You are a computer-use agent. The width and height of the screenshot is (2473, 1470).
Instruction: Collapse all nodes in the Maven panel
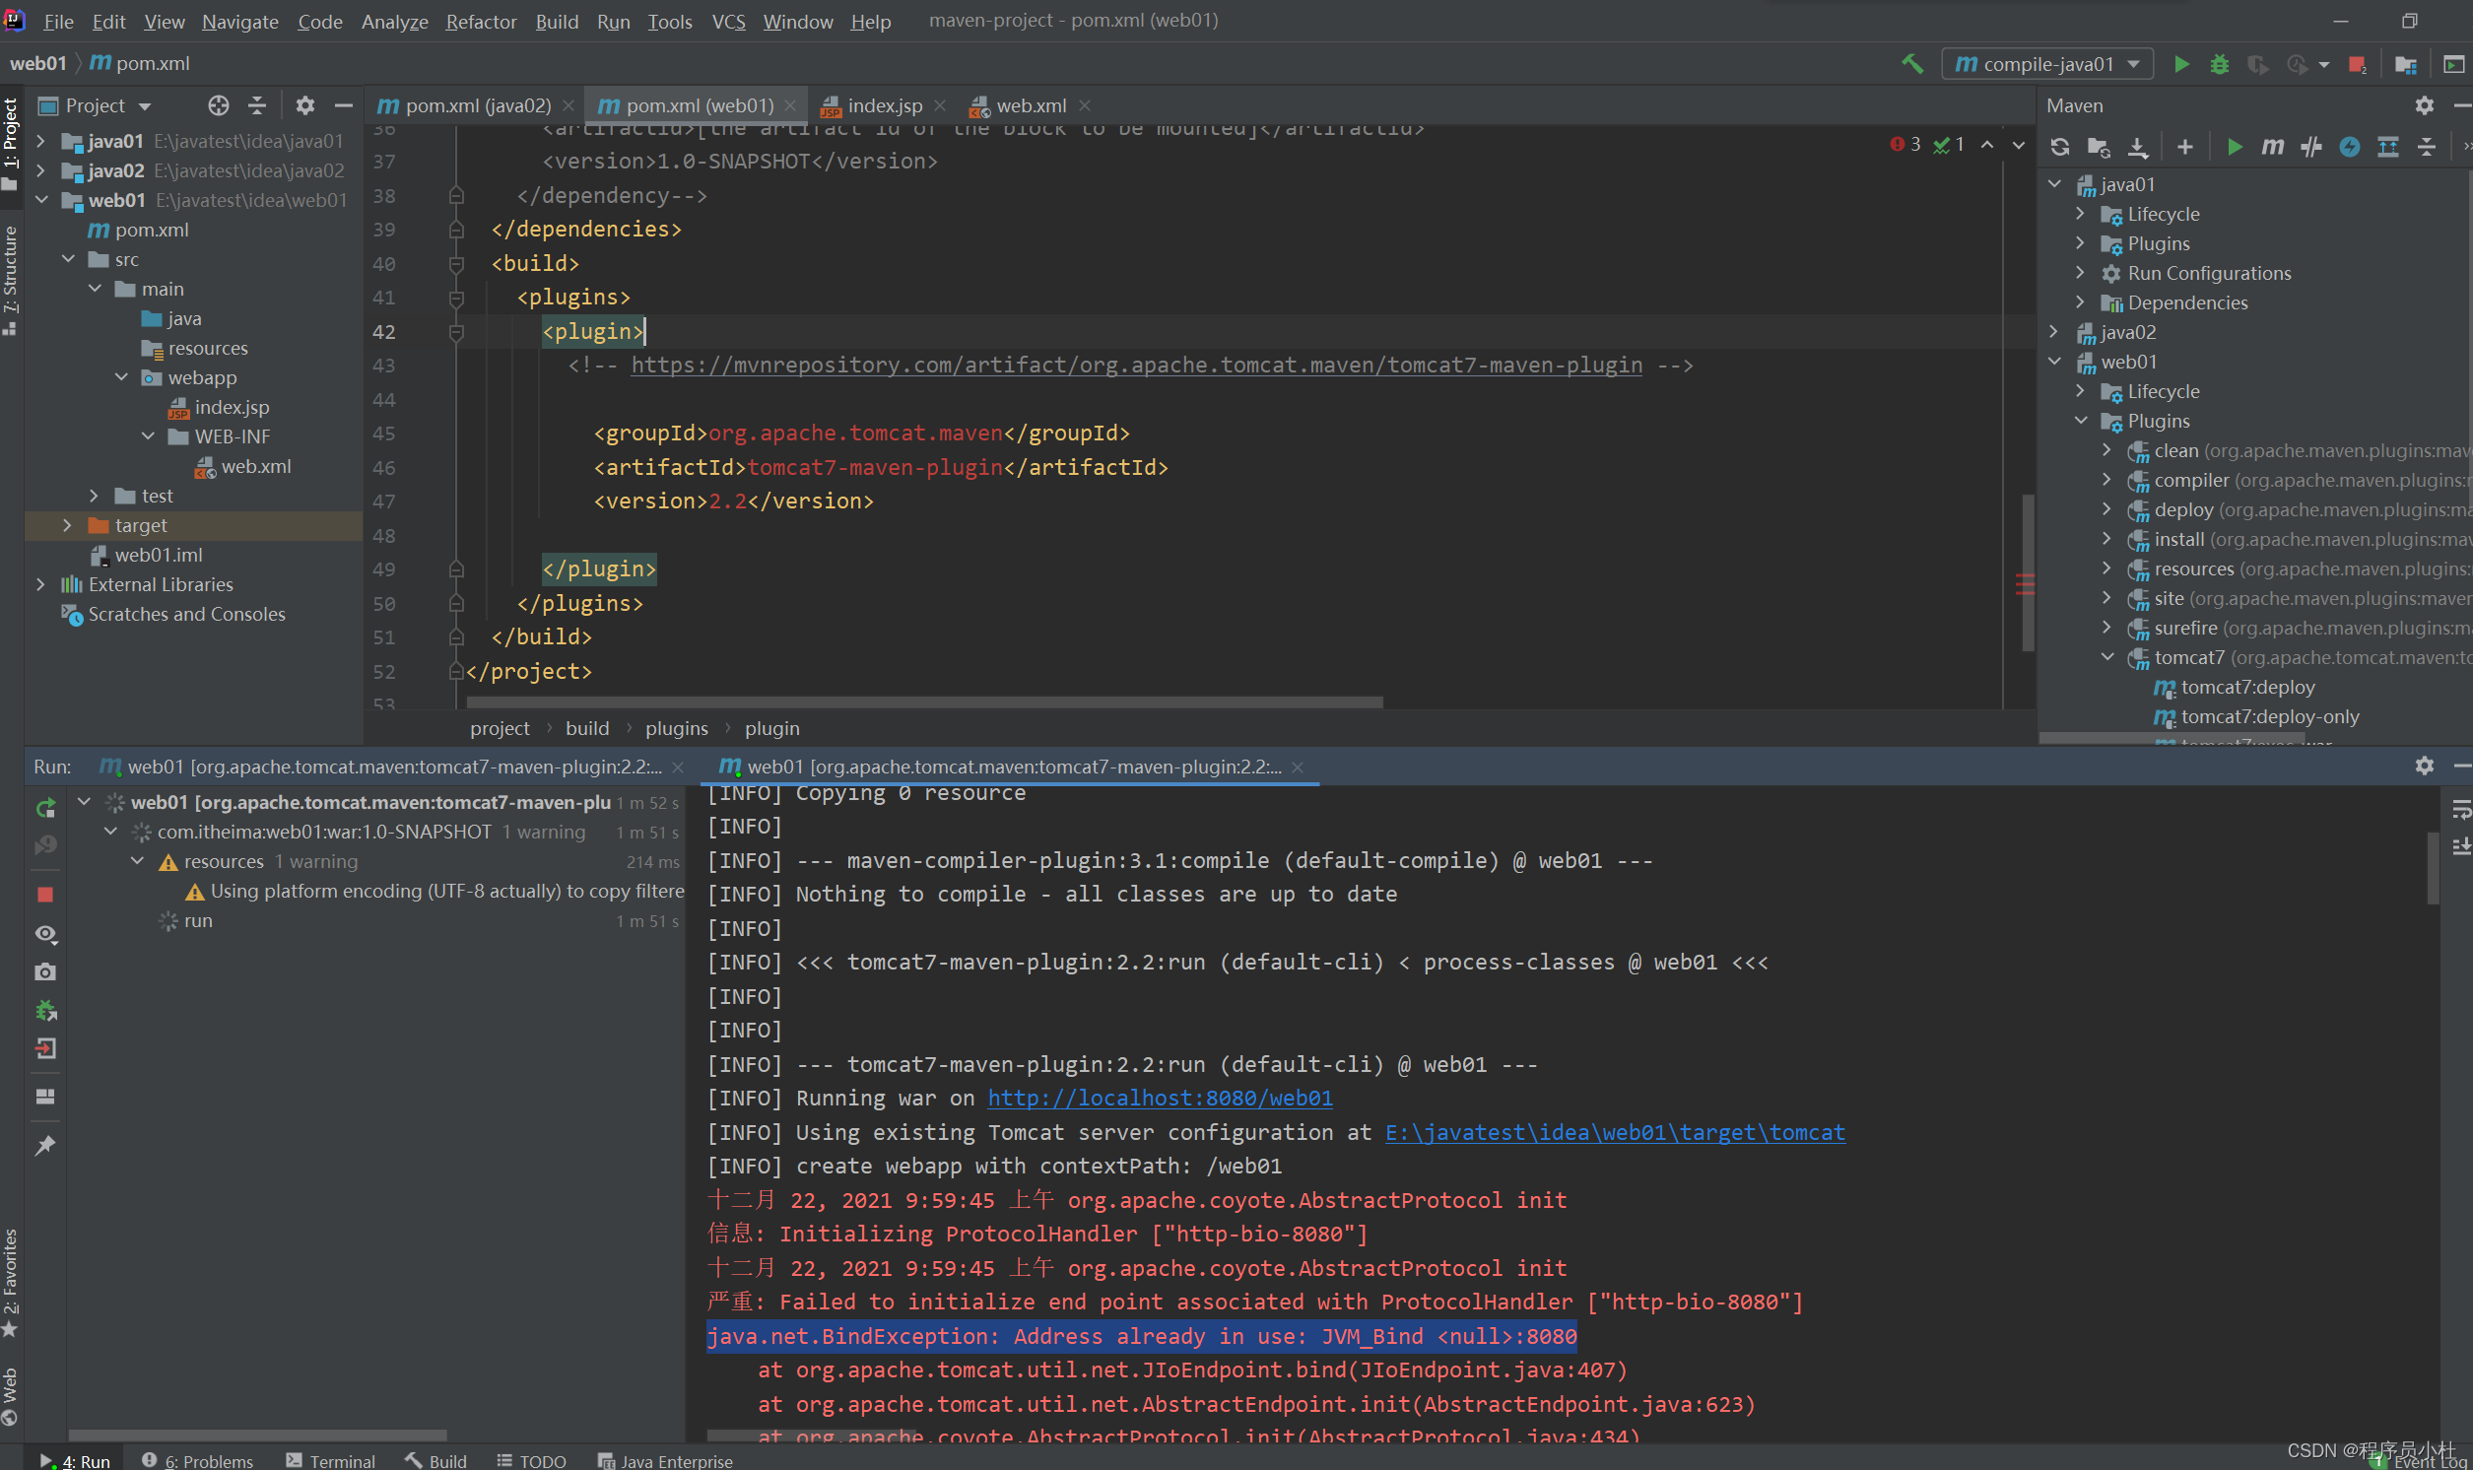coord(2427,146)
